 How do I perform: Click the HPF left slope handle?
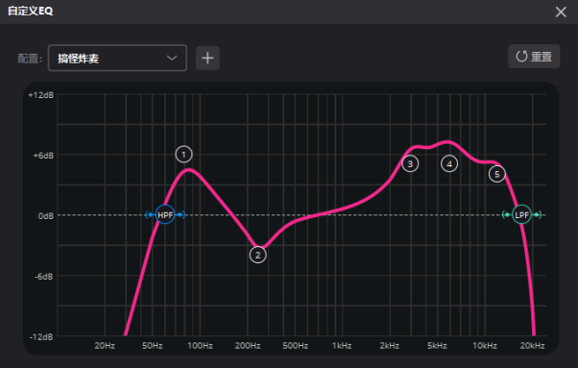[x=149, y=215]
